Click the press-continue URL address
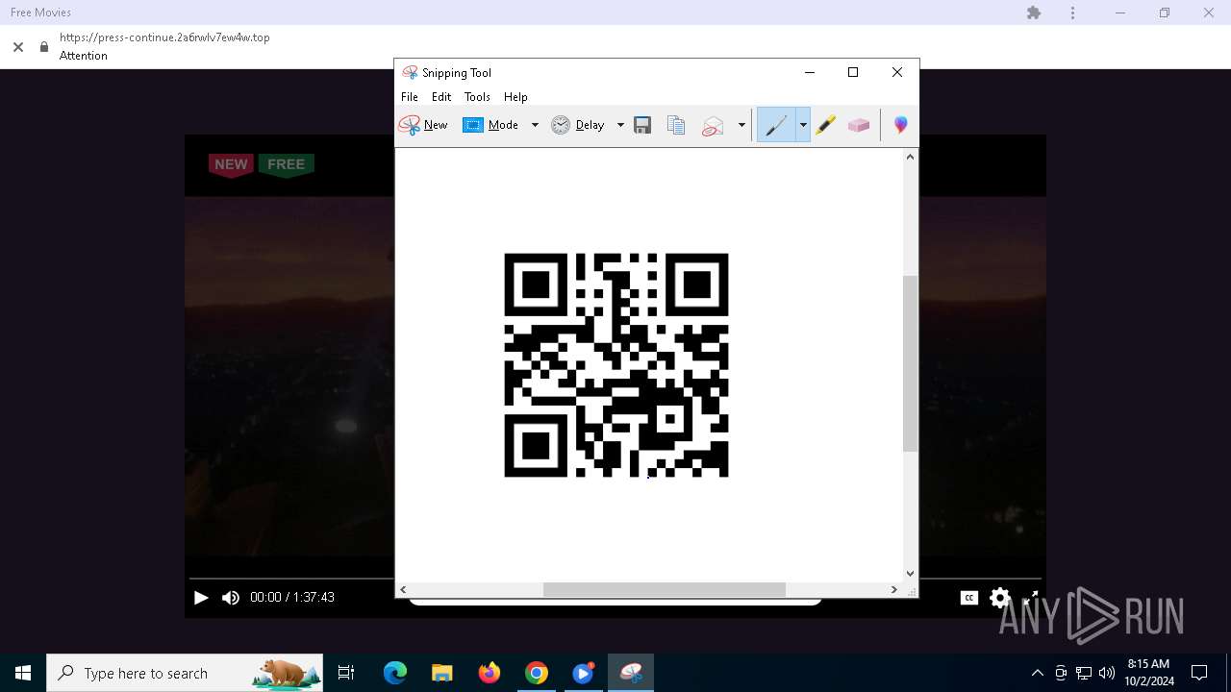The image size is (1231, 692). [x=164, y=37]
